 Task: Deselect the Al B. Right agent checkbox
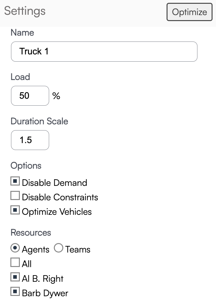point(15,278)
